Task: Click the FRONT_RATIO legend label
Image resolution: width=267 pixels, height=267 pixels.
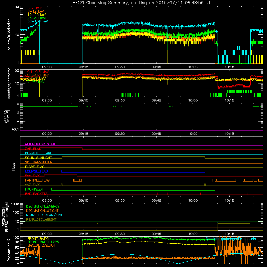Action: [x=38, y=239]
